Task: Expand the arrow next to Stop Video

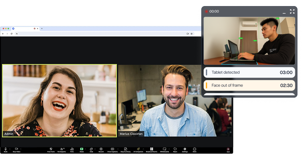Action: point(21,149)
